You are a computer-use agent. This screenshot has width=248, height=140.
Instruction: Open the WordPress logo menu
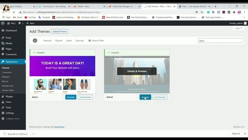pos(3,23)
